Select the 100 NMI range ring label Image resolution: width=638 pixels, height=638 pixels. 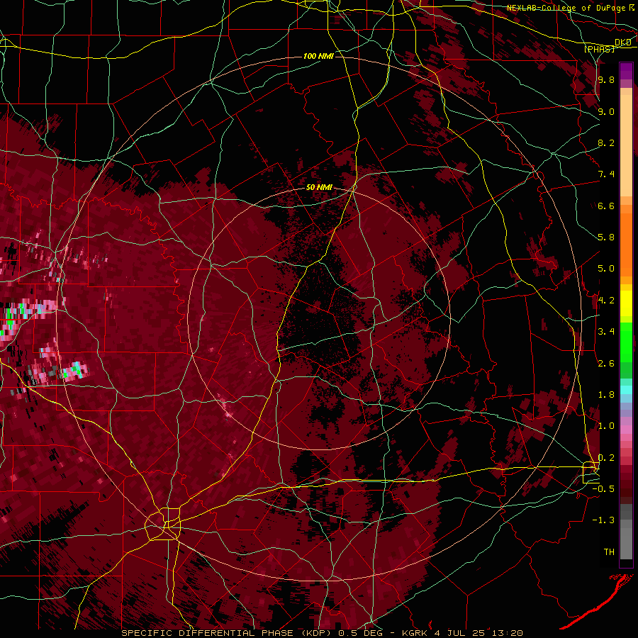318,56
